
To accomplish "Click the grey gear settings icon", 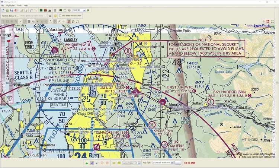I will click(x=69, y=10).
